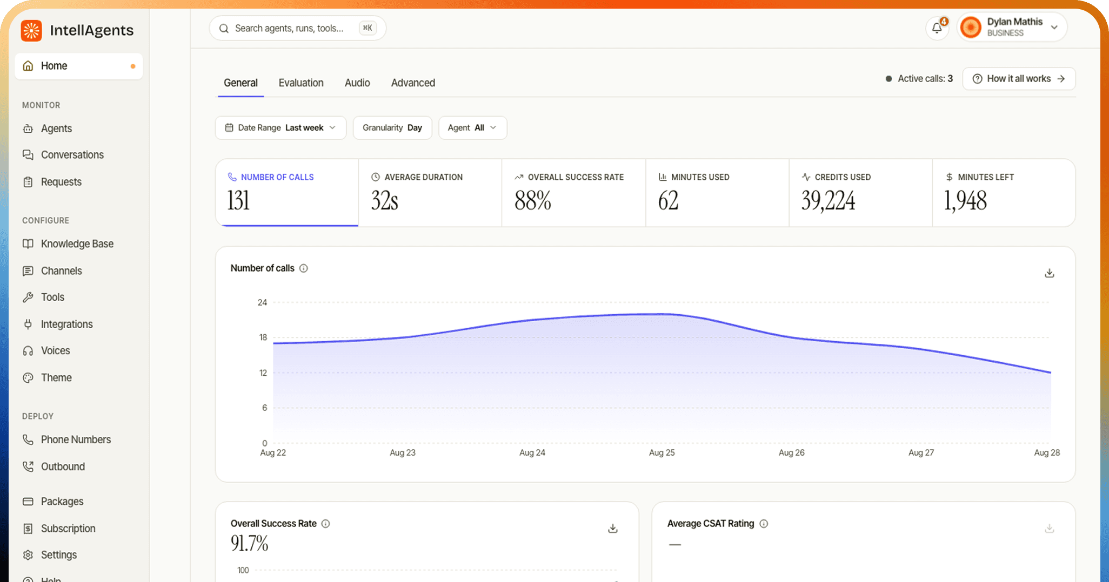Focus the search agents, runs, tools field

pos(297,28)
